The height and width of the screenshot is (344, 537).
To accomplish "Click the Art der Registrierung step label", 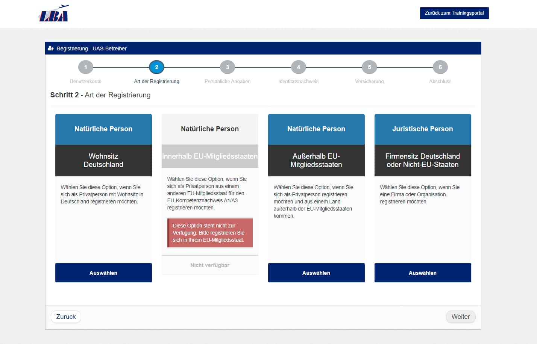I will coord(156,81).
